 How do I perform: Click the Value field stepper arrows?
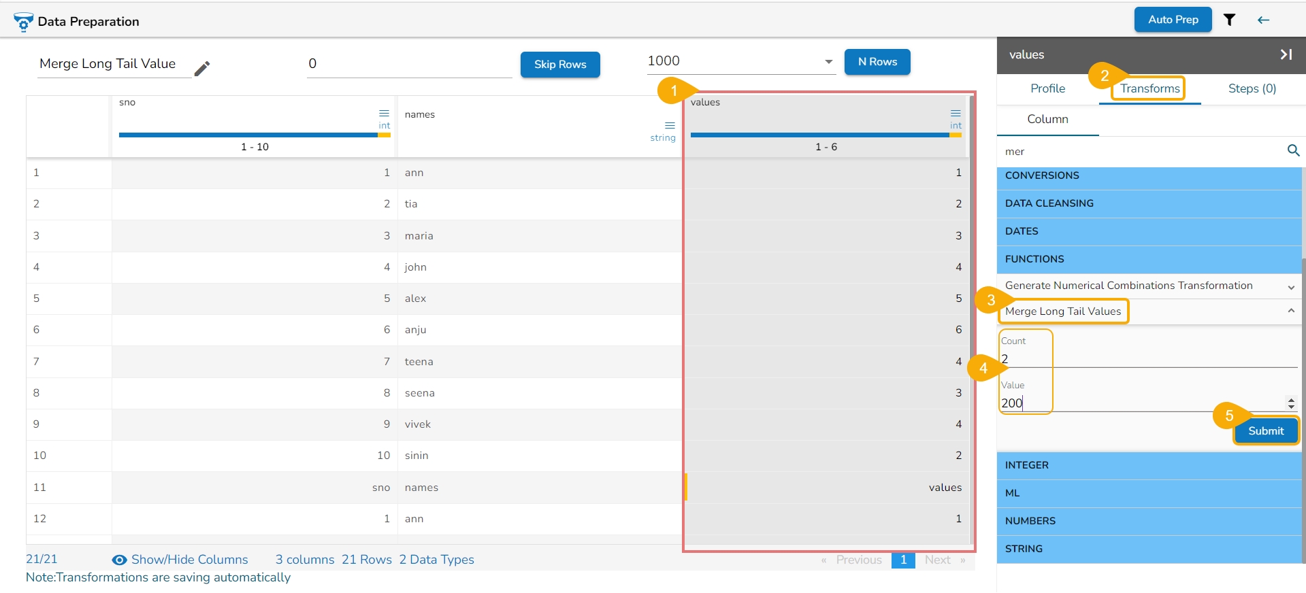(x=1291, y=403)
